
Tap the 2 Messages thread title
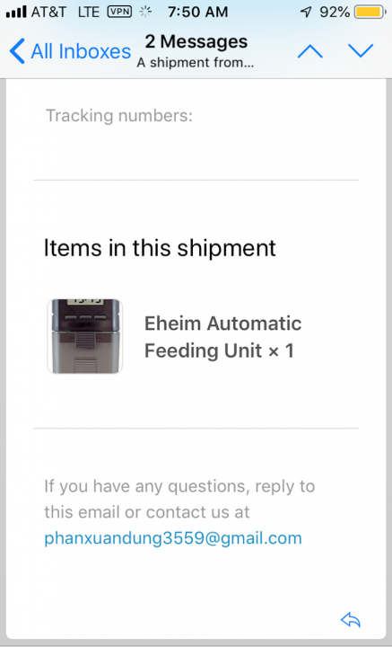(x=196, y=41)
